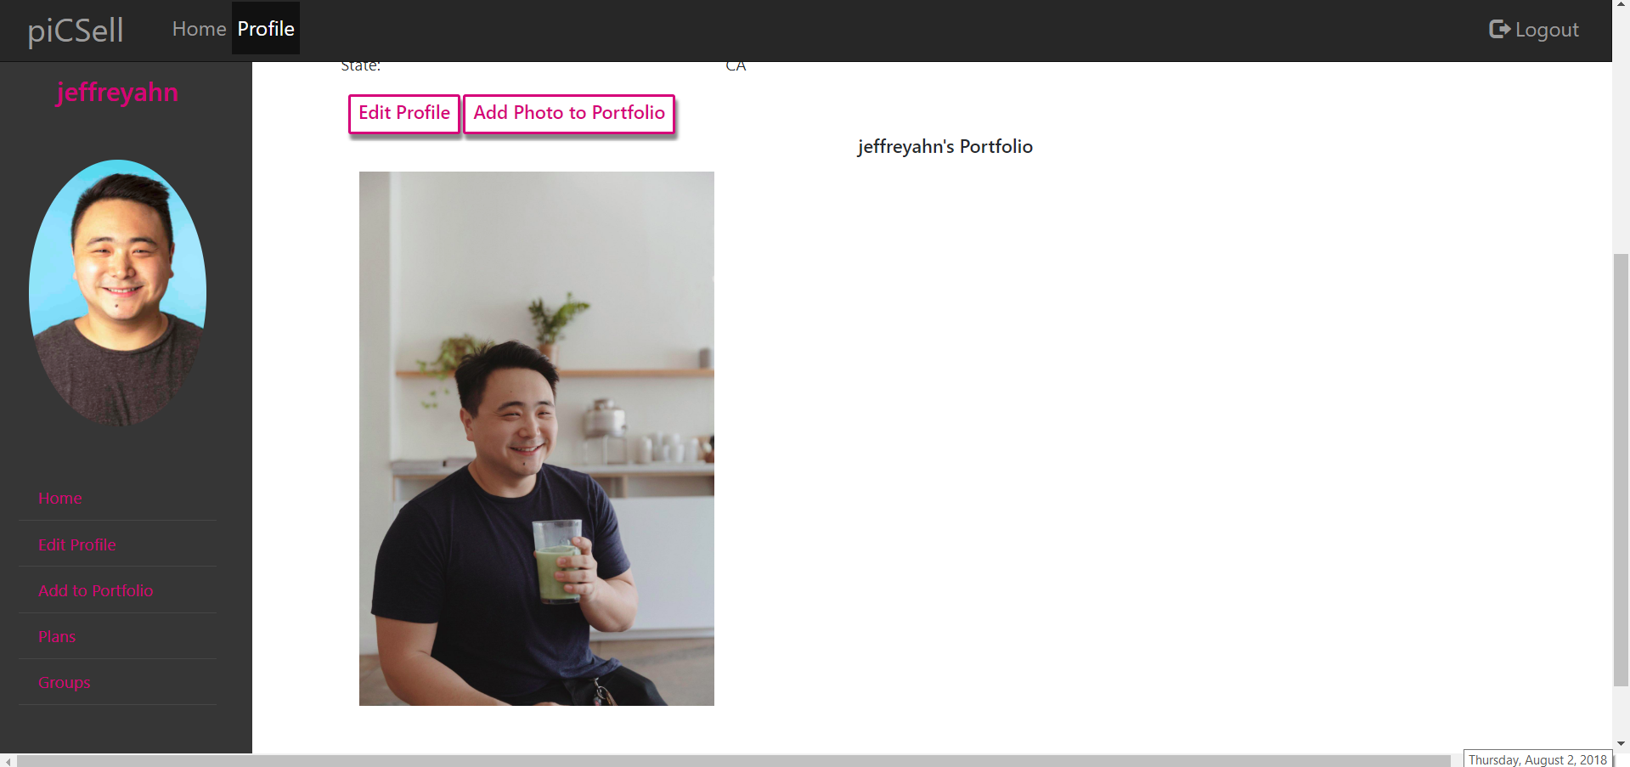Click the oval profile avatar photo
The width and height of the screenshot is (1630, 767).
117,293
